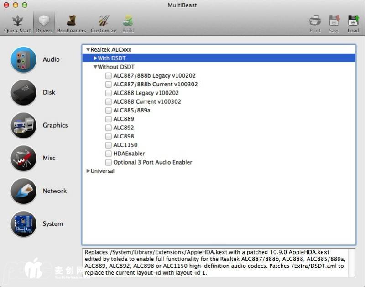Open the Customize toolbar section
This screenshot has height=287, width=365.
coord(104,23)
